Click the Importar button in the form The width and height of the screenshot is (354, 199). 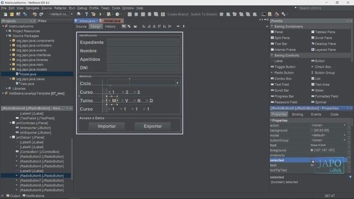(x=107, y=126)
